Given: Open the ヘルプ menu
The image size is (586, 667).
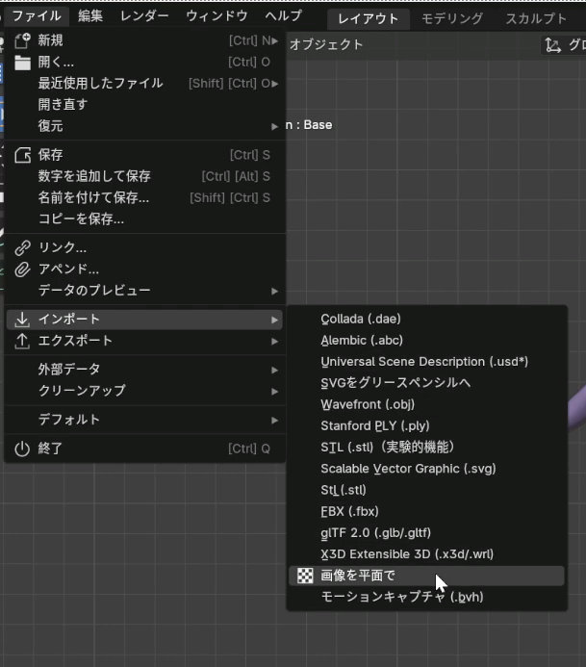Looking at the screenshot, I should pyautogui.click(x=283, y=16).
